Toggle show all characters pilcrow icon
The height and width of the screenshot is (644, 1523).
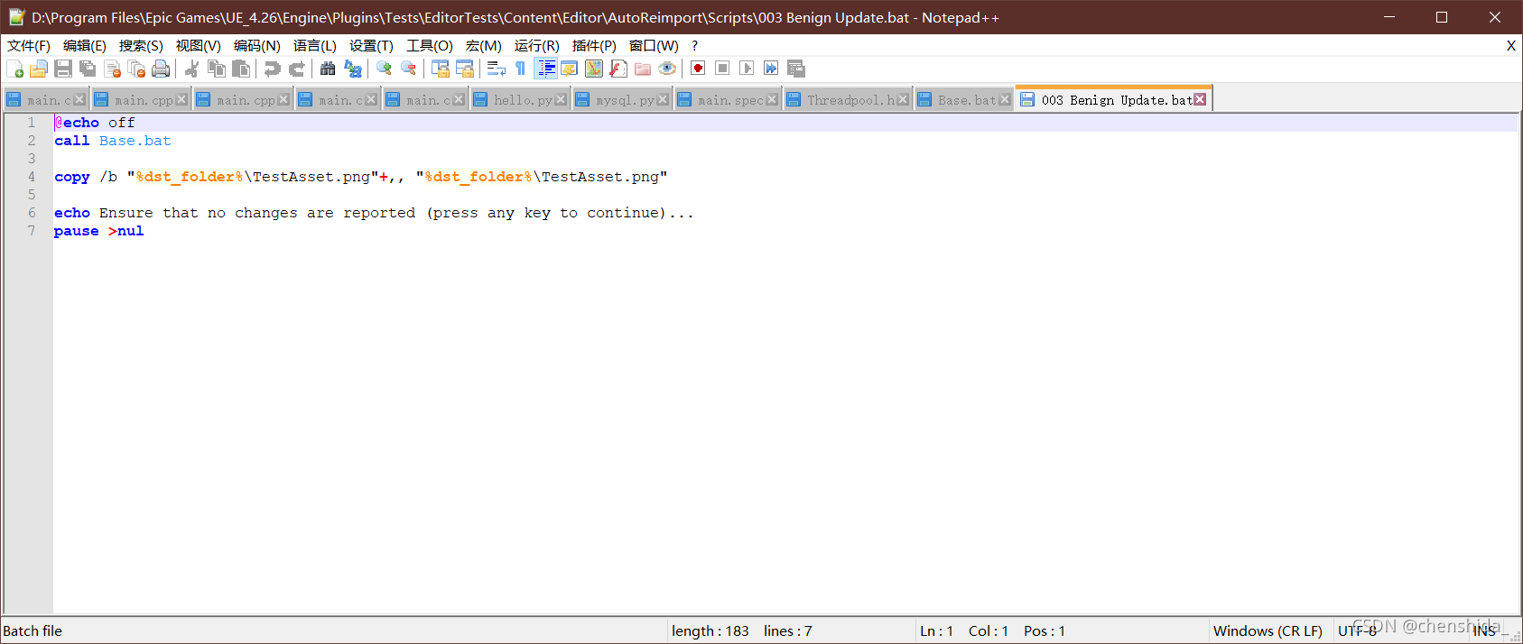click(x=521, y=69)
